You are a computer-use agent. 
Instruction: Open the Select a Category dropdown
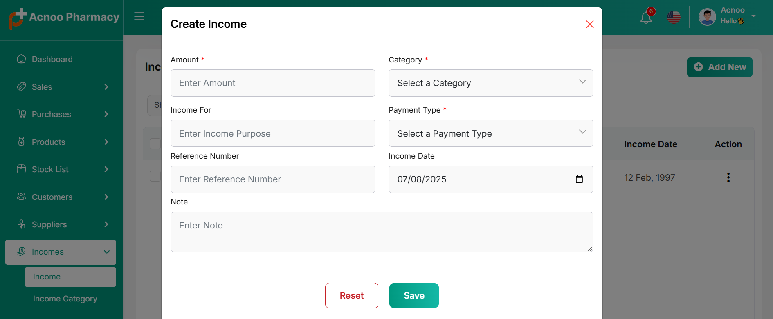[x=490, y=83]
